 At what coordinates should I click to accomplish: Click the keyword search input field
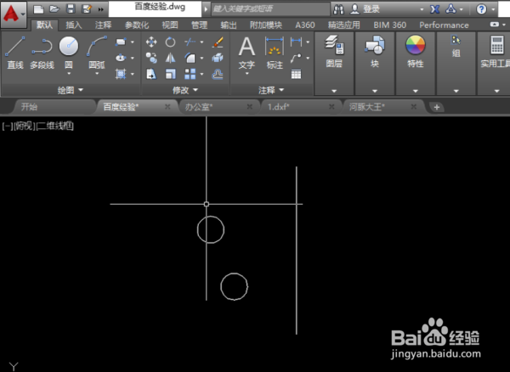270,9
